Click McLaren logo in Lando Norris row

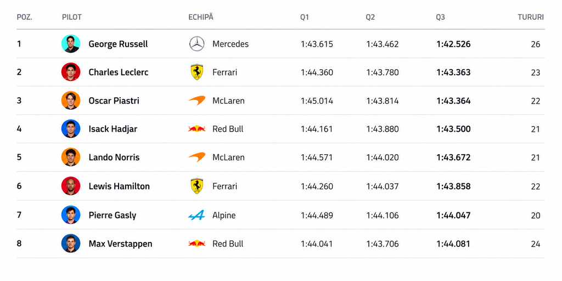[197, 157]
